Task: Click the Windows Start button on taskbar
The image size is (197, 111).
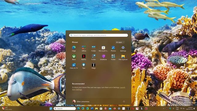Action: pos(51,109)
